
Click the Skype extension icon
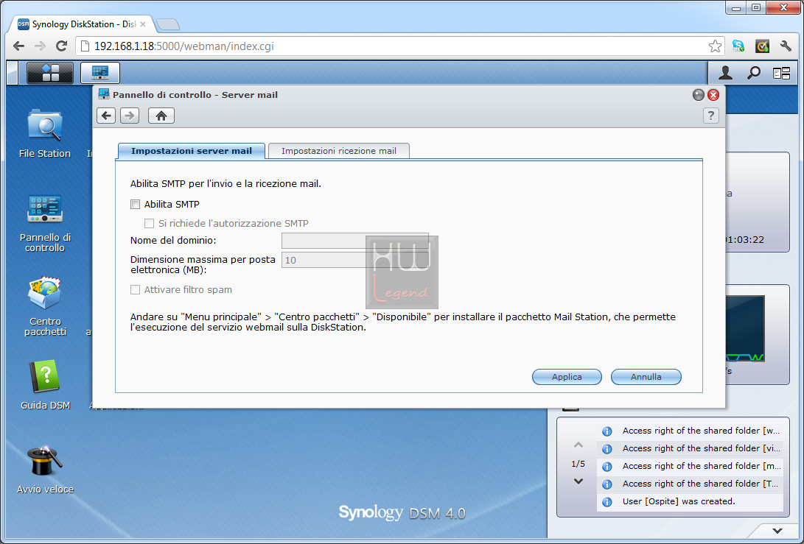(738, 46)
